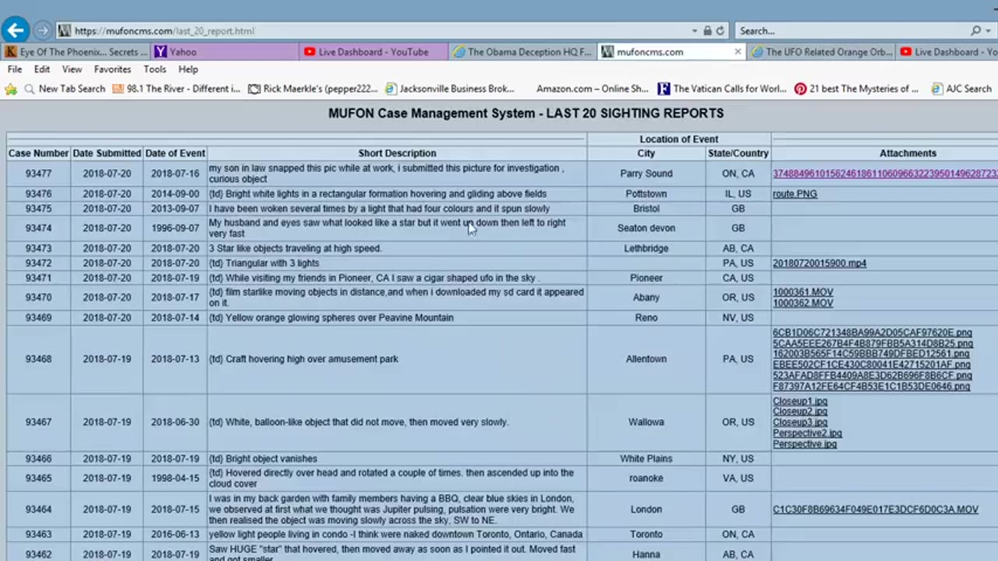
Task: Open the Tools menu
Action: click(x=154, y=69)
